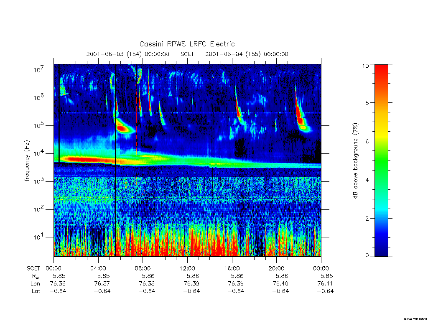Click the colorbar tick label '0'

367,255
